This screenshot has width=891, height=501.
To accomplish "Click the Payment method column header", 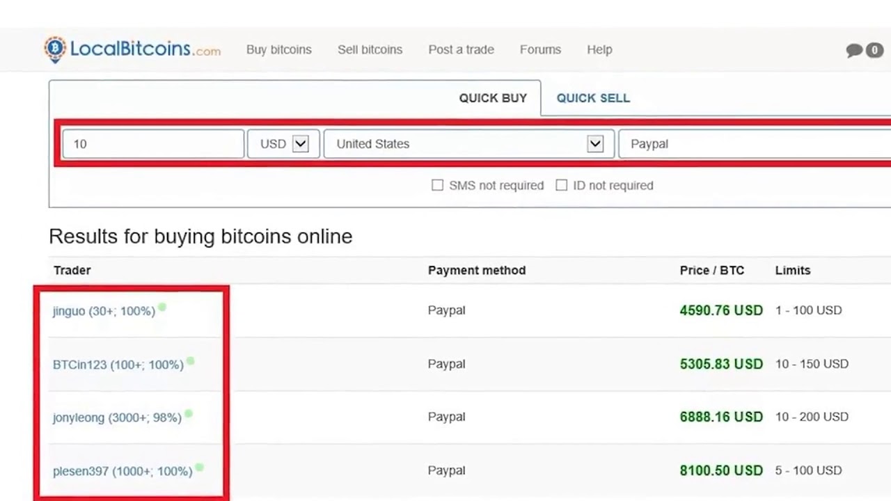I will [x=477, y=270].
